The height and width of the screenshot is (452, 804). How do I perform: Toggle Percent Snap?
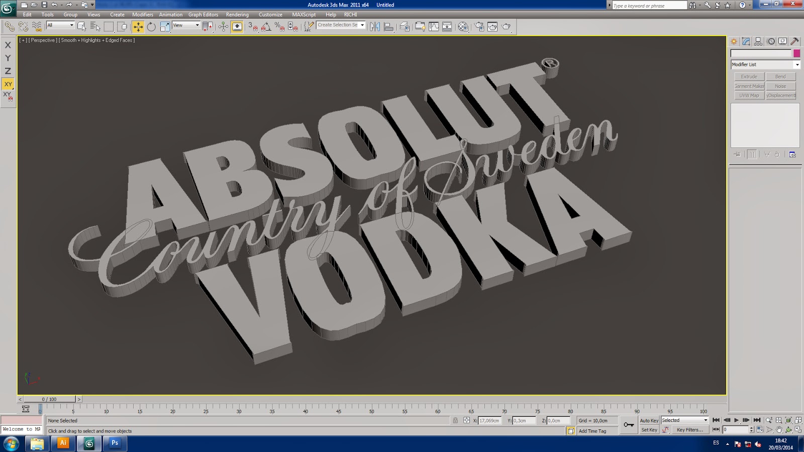tap(280, 27)
